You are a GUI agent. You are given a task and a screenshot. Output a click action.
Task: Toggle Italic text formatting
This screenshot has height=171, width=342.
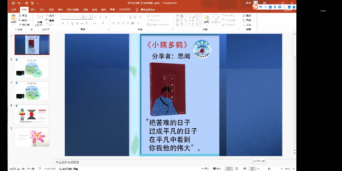(67, 24)
